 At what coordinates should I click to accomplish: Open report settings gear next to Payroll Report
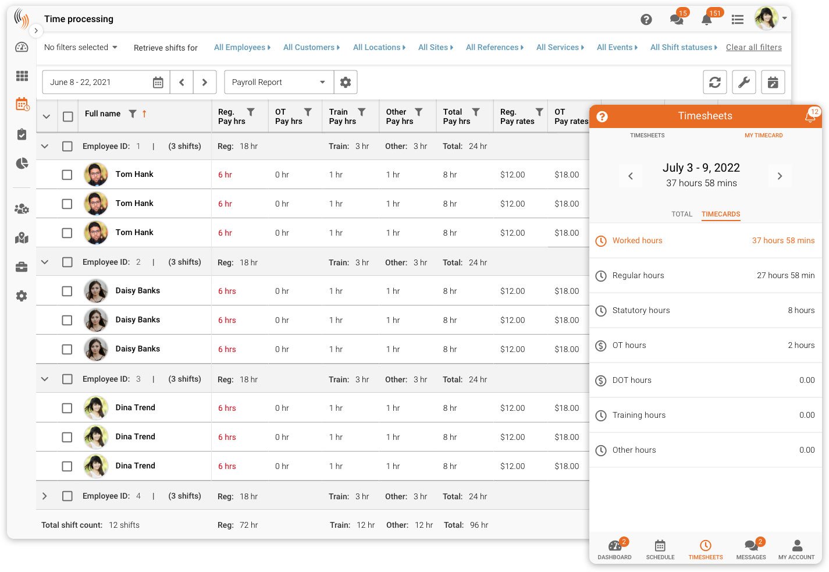pyautogui.click(x=346, y=82)
